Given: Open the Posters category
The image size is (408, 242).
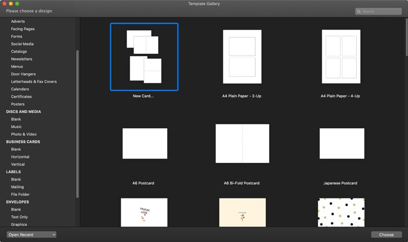Looking at the screenshot, I should click(x=18, y=104).
